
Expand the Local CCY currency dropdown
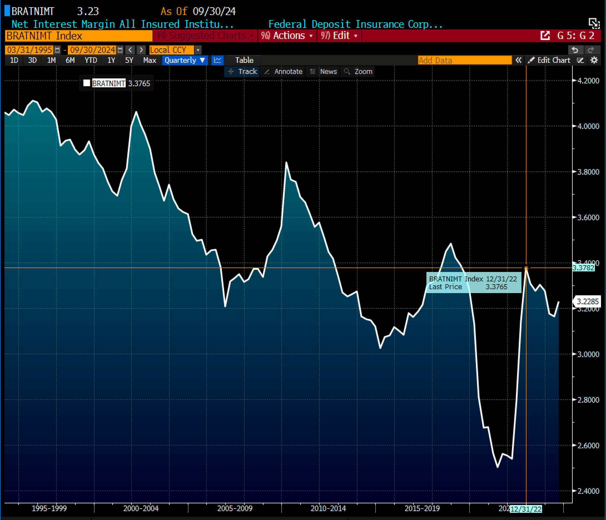pyautogui.click(x=198, y=50)
